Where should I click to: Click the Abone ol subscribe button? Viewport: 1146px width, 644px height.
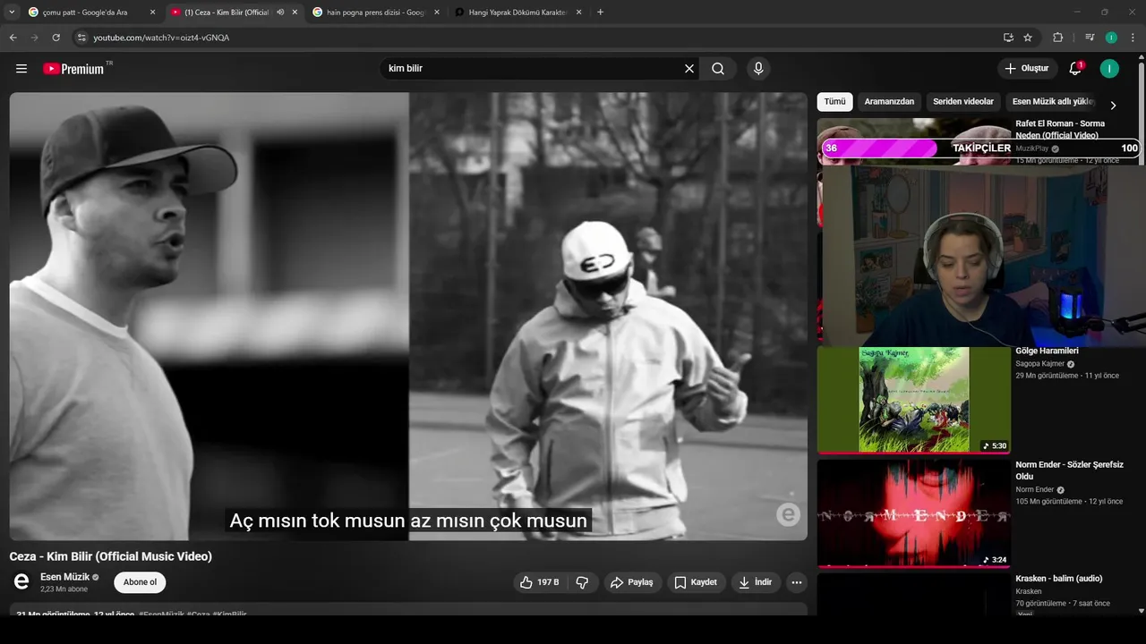[x=140, y=582]
